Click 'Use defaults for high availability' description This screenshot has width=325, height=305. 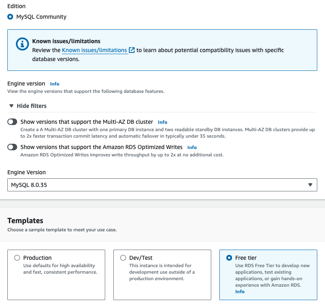(60, 269)
